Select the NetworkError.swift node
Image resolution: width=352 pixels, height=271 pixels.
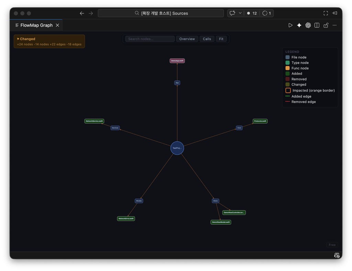click(x=126, y=218)
